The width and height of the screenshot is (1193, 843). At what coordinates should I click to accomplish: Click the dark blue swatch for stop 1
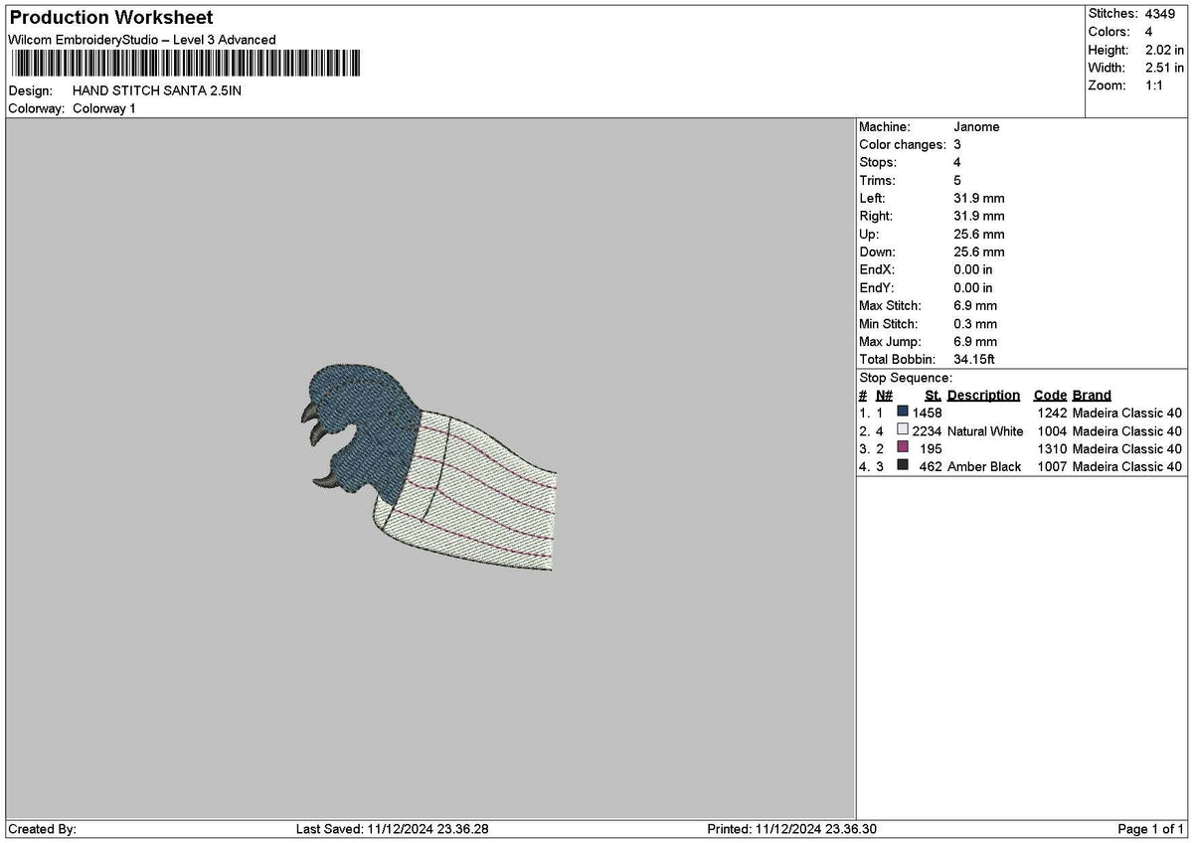(x=902, y=413)
